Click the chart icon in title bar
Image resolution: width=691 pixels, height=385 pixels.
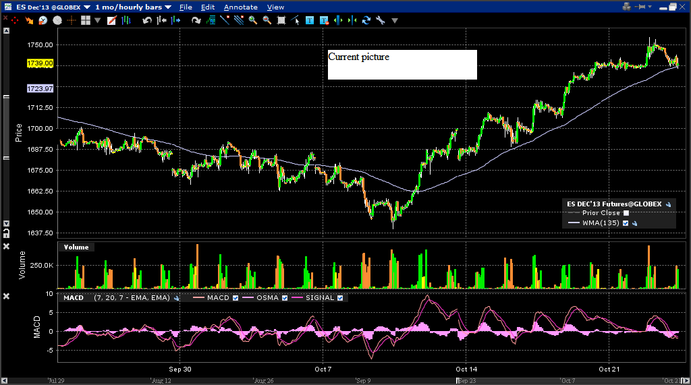(x=8, y=7)
